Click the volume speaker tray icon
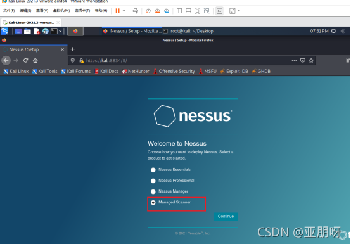 [x=343, y=31]
